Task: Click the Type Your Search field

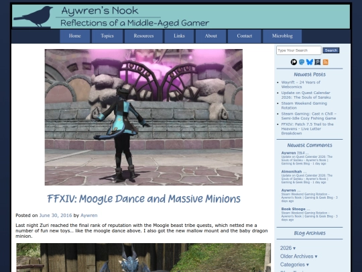Action: click(299, 50)
